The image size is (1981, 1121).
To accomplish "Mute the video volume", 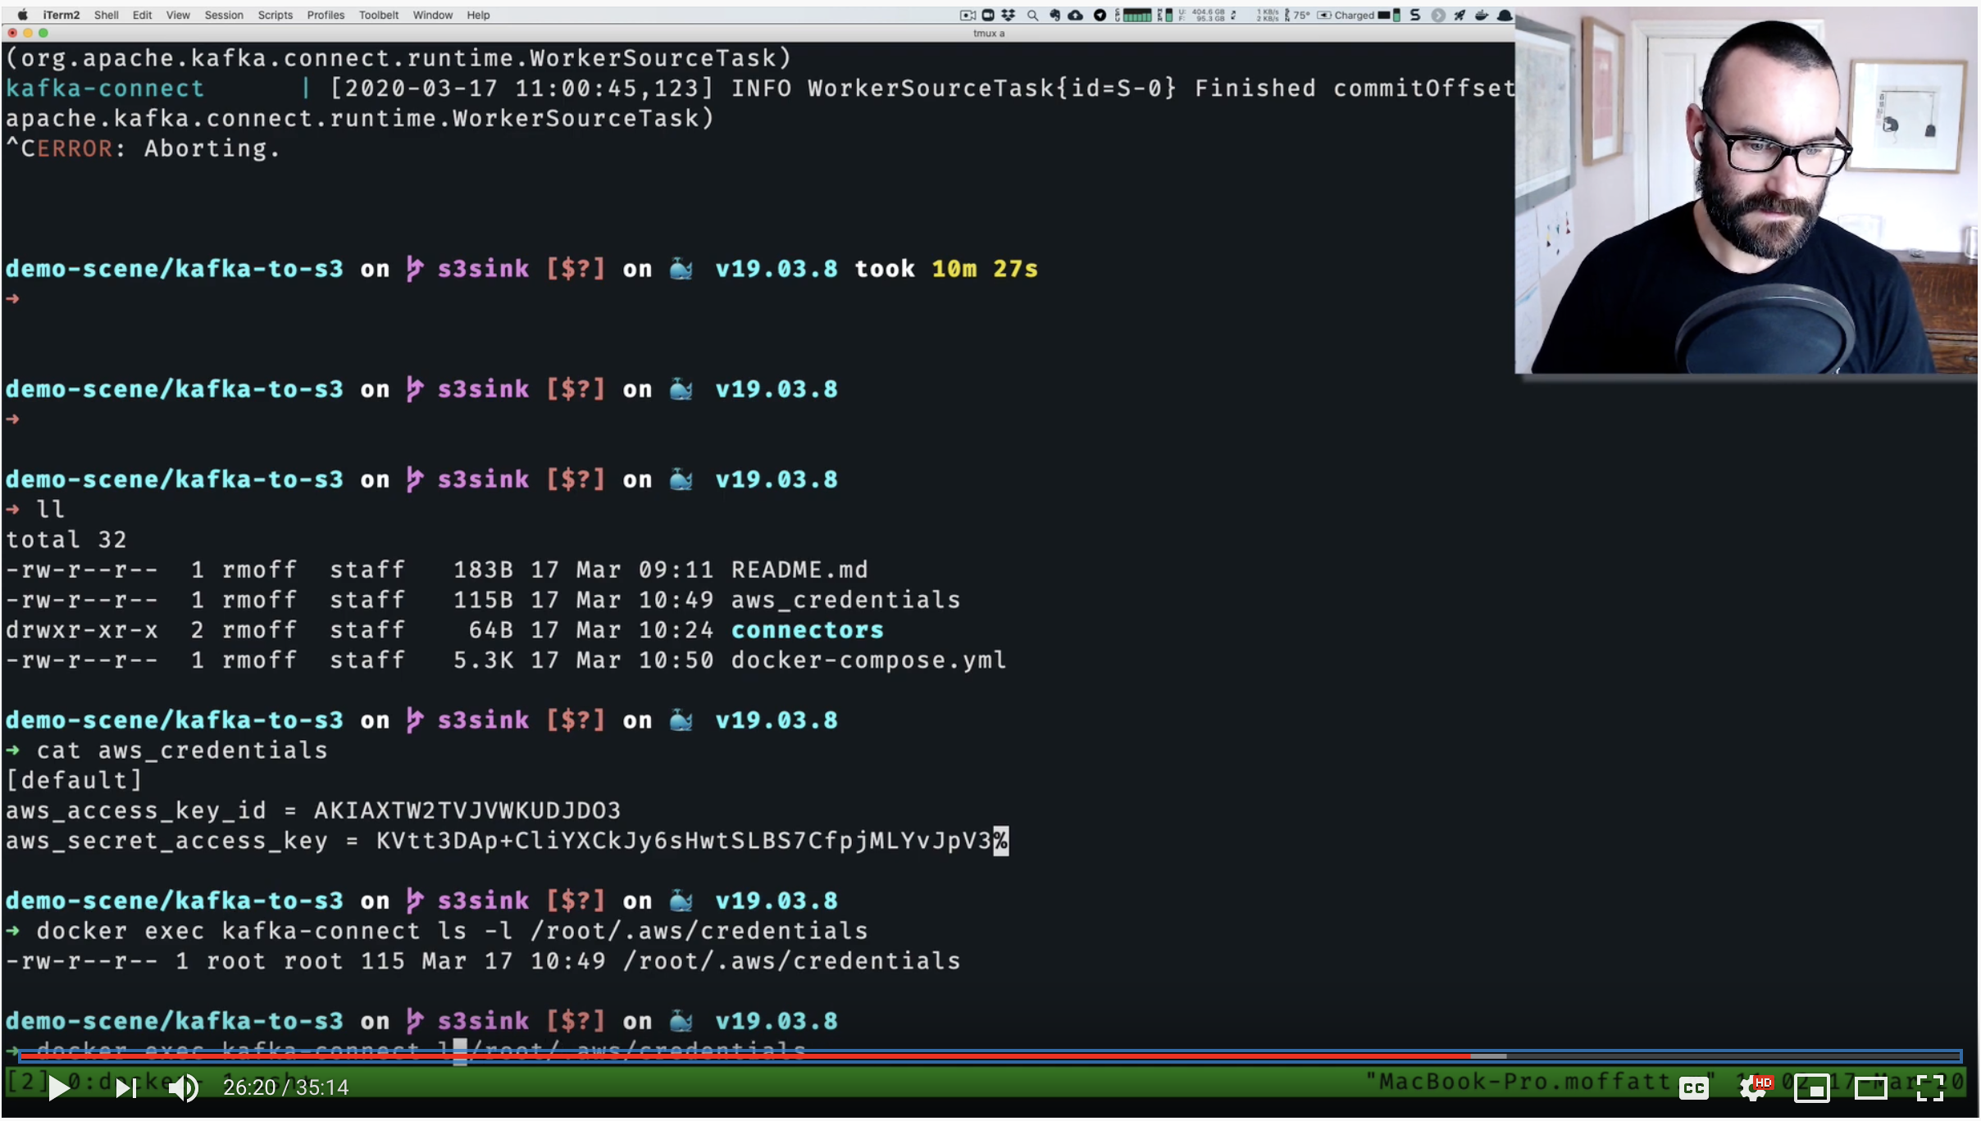I will [184, 1087].
